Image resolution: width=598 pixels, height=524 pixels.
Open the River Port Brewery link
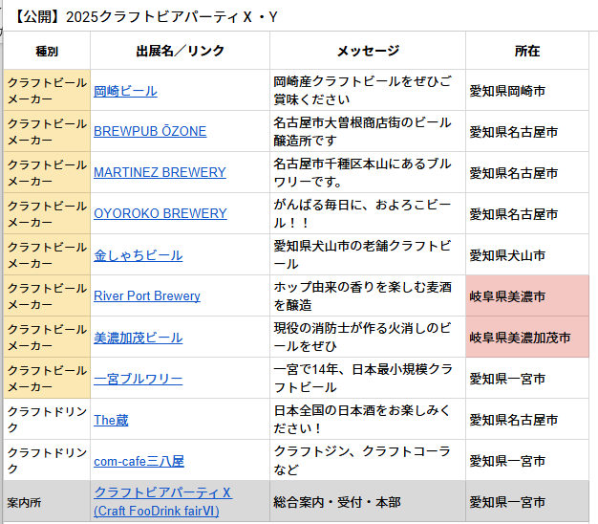click(x=147, y=295)
